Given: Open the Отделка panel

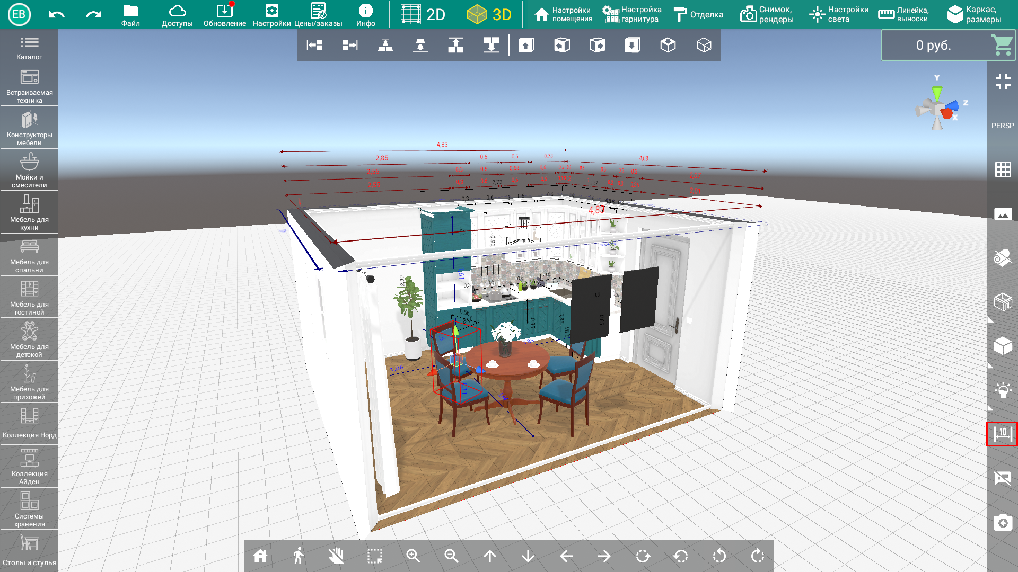Looking at the screenshot, I should [x=698, y=14].
